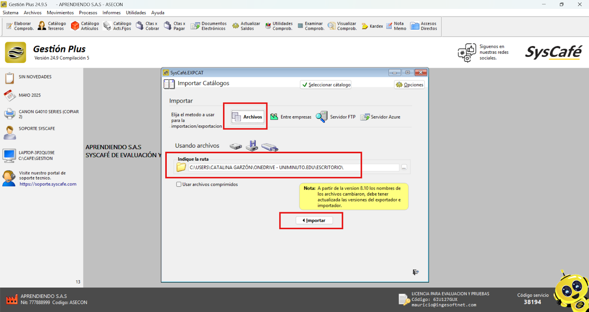Image resolution: width=589 pixels, height=312 pixels.
Task: Click the Importar button
Action: coord(314,220)
